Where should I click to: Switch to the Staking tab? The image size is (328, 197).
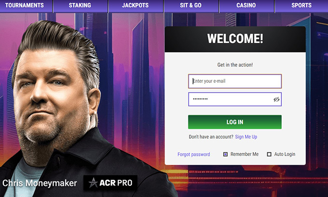click(81, 6)
